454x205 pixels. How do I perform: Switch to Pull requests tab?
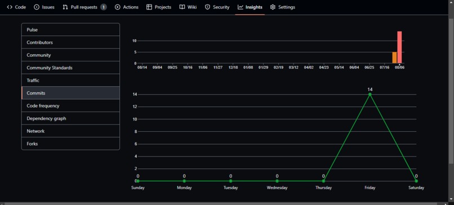click(84, 7)
